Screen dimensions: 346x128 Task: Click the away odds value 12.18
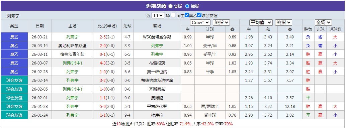pyautogui.click(x=290, y=106)
